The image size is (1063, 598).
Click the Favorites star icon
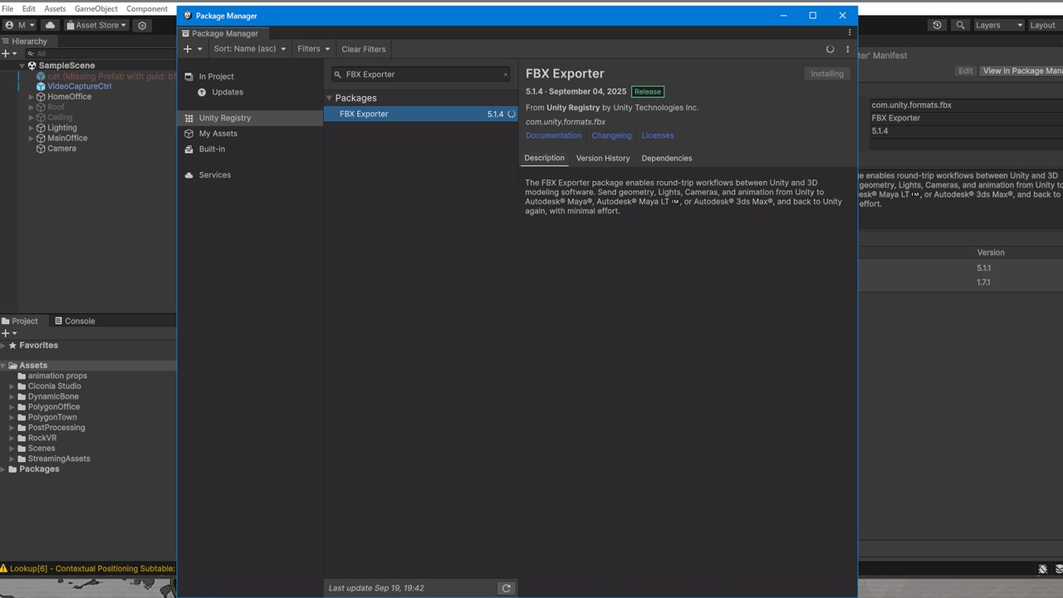[x=12, y=346]
